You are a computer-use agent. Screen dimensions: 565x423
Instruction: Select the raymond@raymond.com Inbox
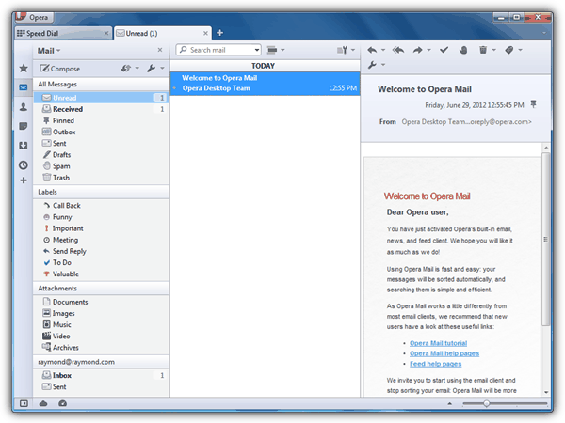101,375
